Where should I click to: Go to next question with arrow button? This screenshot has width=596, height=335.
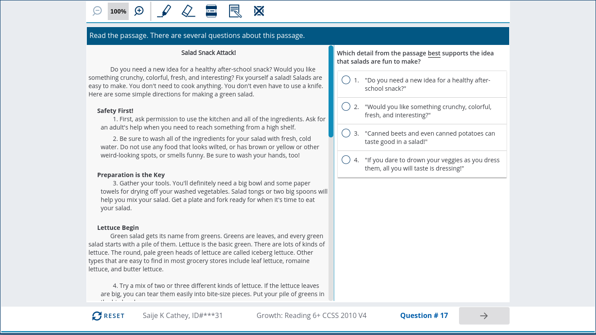point(484,316)
